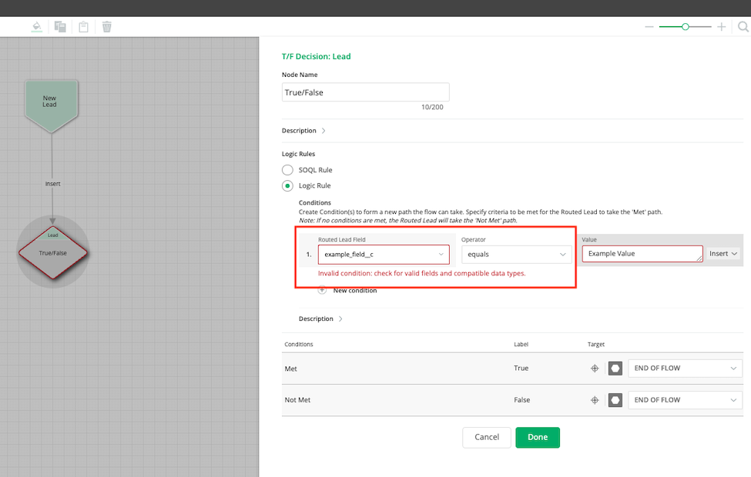Open the Met target END OF FLOW dropdown

click(x=685, y=369)
